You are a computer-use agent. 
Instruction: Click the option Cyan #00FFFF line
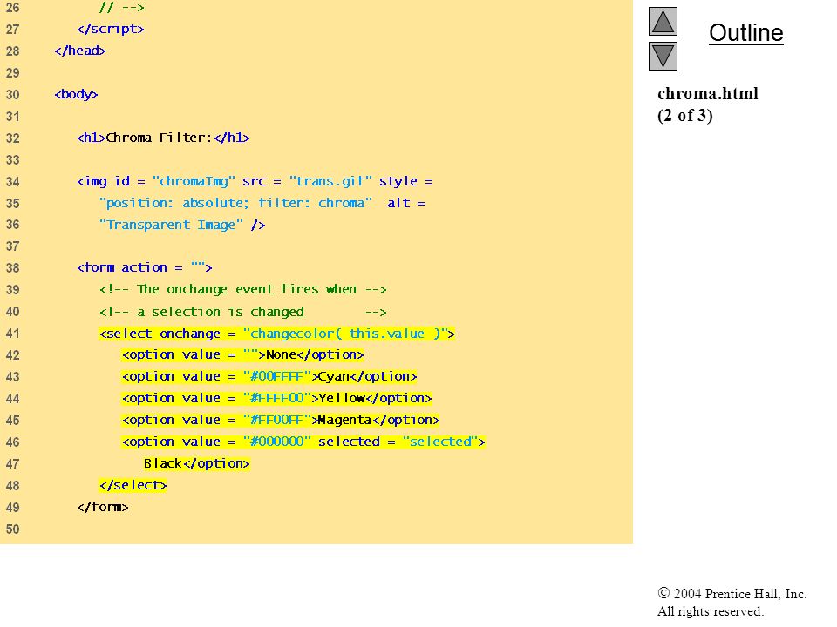(x=269, y=377)
